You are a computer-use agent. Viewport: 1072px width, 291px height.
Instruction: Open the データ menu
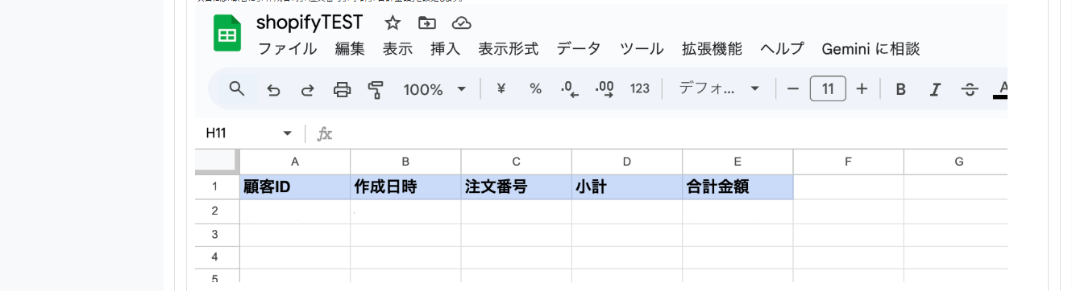[579, 49]
